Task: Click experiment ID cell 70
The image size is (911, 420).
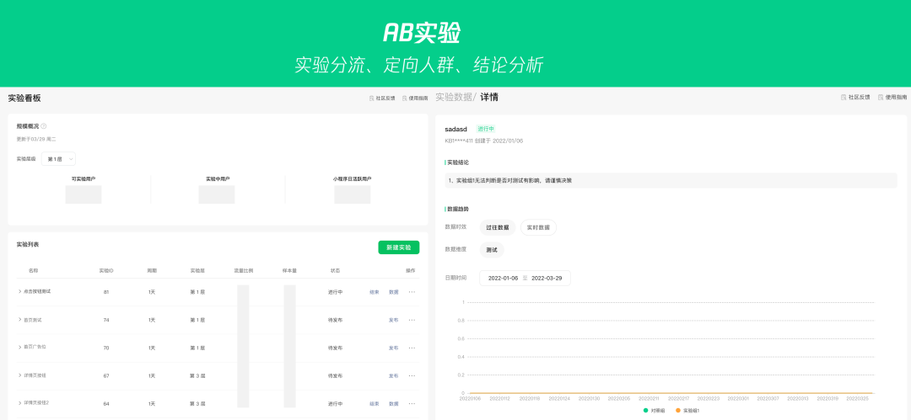Action: [x=105, y=348]
